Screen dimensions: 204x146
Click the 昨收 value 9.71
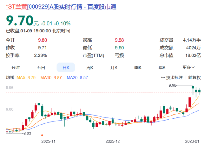pos(42,48)
